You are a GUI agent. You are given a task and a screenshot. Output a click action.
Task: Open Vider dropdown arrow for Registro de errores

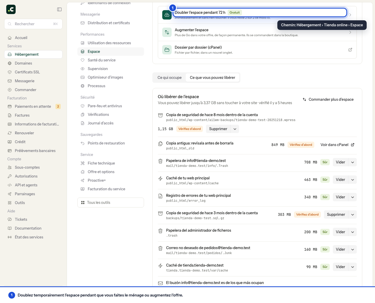(353, 197)
